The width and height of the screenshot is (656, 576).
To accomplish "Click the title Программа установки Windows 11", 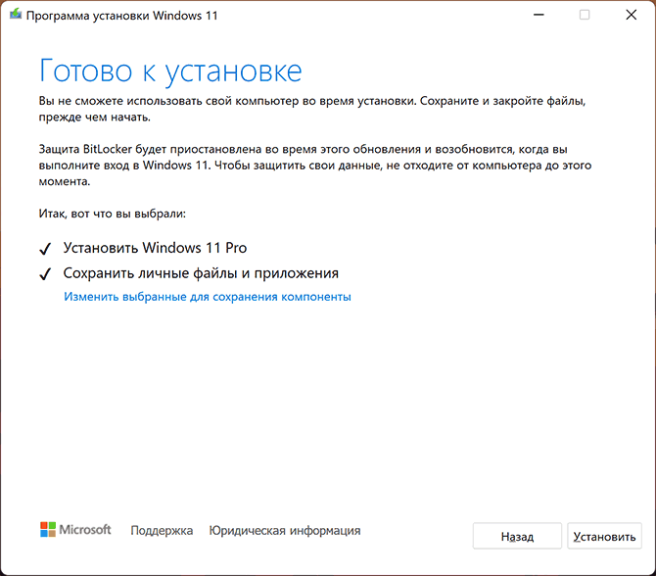I will [x=121, y=16].
